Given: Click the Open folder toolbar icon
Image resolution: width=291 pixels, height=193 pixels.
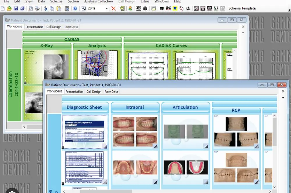Looking at the screenshot, I should pos(9,8).
